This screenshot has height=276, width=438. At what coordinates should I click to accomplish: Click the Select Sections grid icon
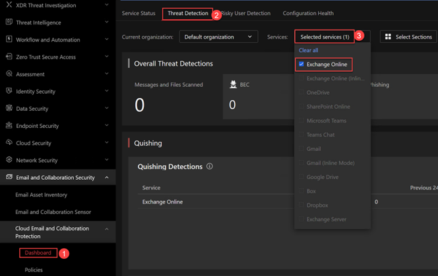pyautogui.click(x=388, y=37)
